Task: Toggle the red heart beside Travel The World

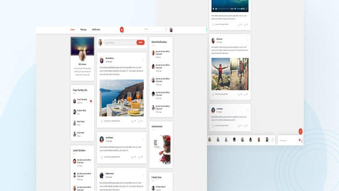Action: pos(91,101)
